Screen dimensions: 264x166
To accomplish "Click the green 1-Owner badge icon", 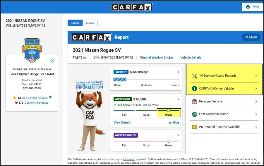I will (x=194, y=88).
